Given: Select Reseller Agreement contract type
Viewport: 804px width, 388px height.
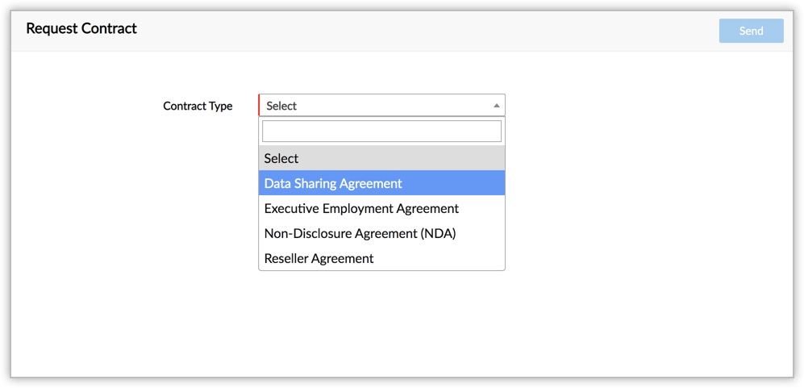Looking at the screenshot, I should click(x=381, y=258).
